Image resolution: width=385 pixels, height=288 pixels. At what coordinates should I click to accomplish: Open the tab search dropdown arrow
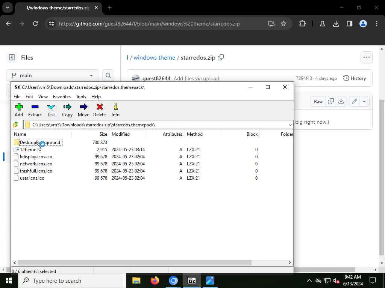pyautogui.click(x=8, y=7)
